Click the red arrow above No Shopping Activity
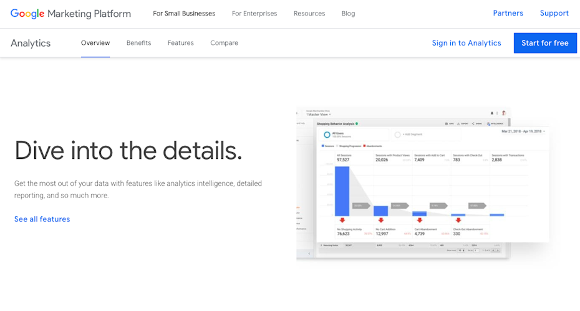Screen dimensions: 580x311 point(342,220)
